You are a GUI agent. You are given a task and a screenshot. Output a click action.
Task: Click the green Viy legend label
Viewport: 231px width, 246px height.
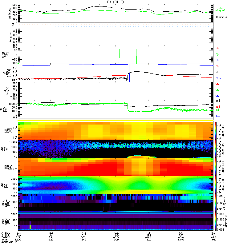(217, 90)
